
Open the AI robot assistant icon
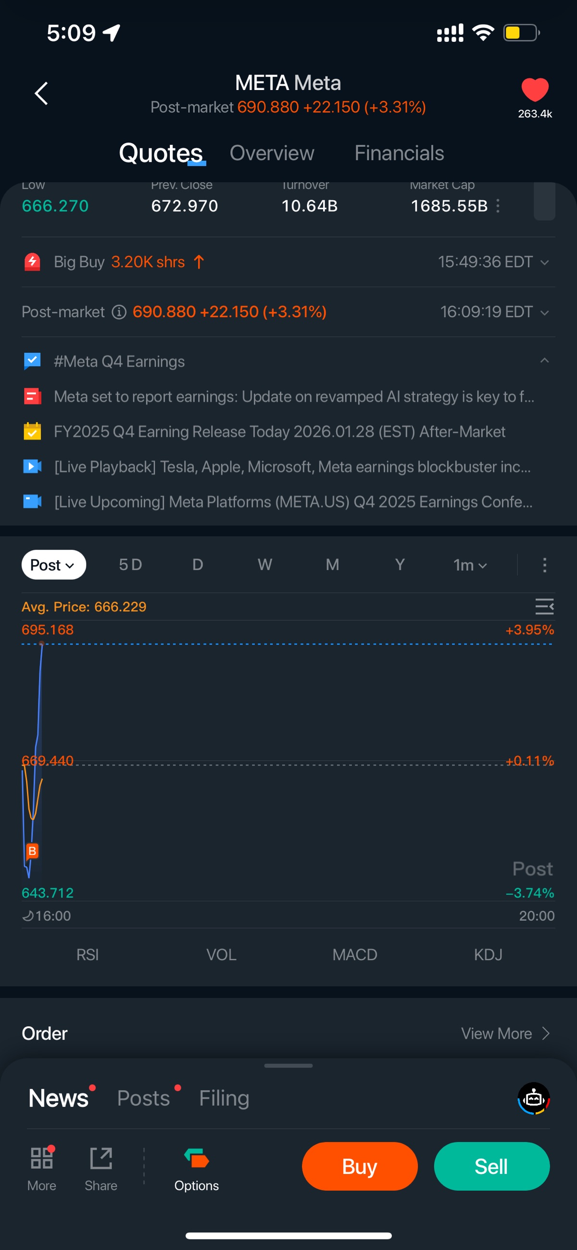(x=533, y=1098)
